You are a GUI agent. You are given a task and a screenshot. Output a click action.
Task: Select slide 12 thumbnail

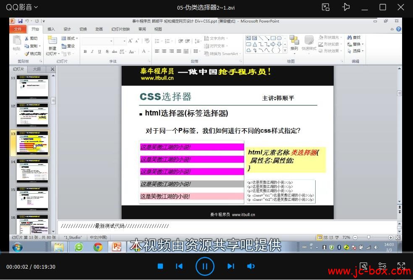click(x=32, y=115)
